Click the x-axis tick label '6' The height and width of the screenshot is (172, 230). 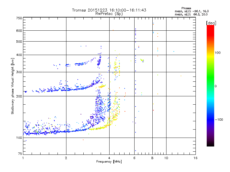[134, 158]
